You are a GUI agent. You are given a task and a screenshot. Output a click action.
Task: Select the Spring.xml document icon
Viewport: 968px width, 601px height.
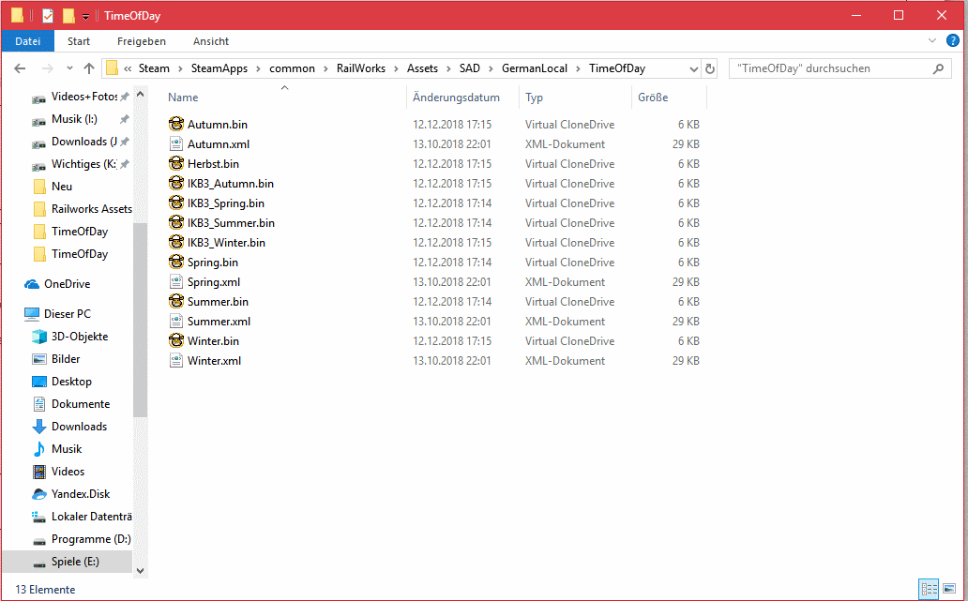click(176, 282)
